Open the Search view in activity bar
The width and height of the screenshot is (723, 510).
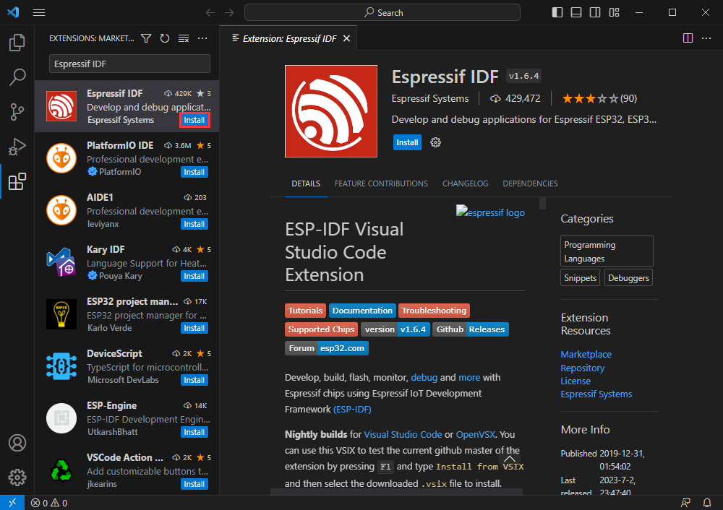[x=17, y=77]
